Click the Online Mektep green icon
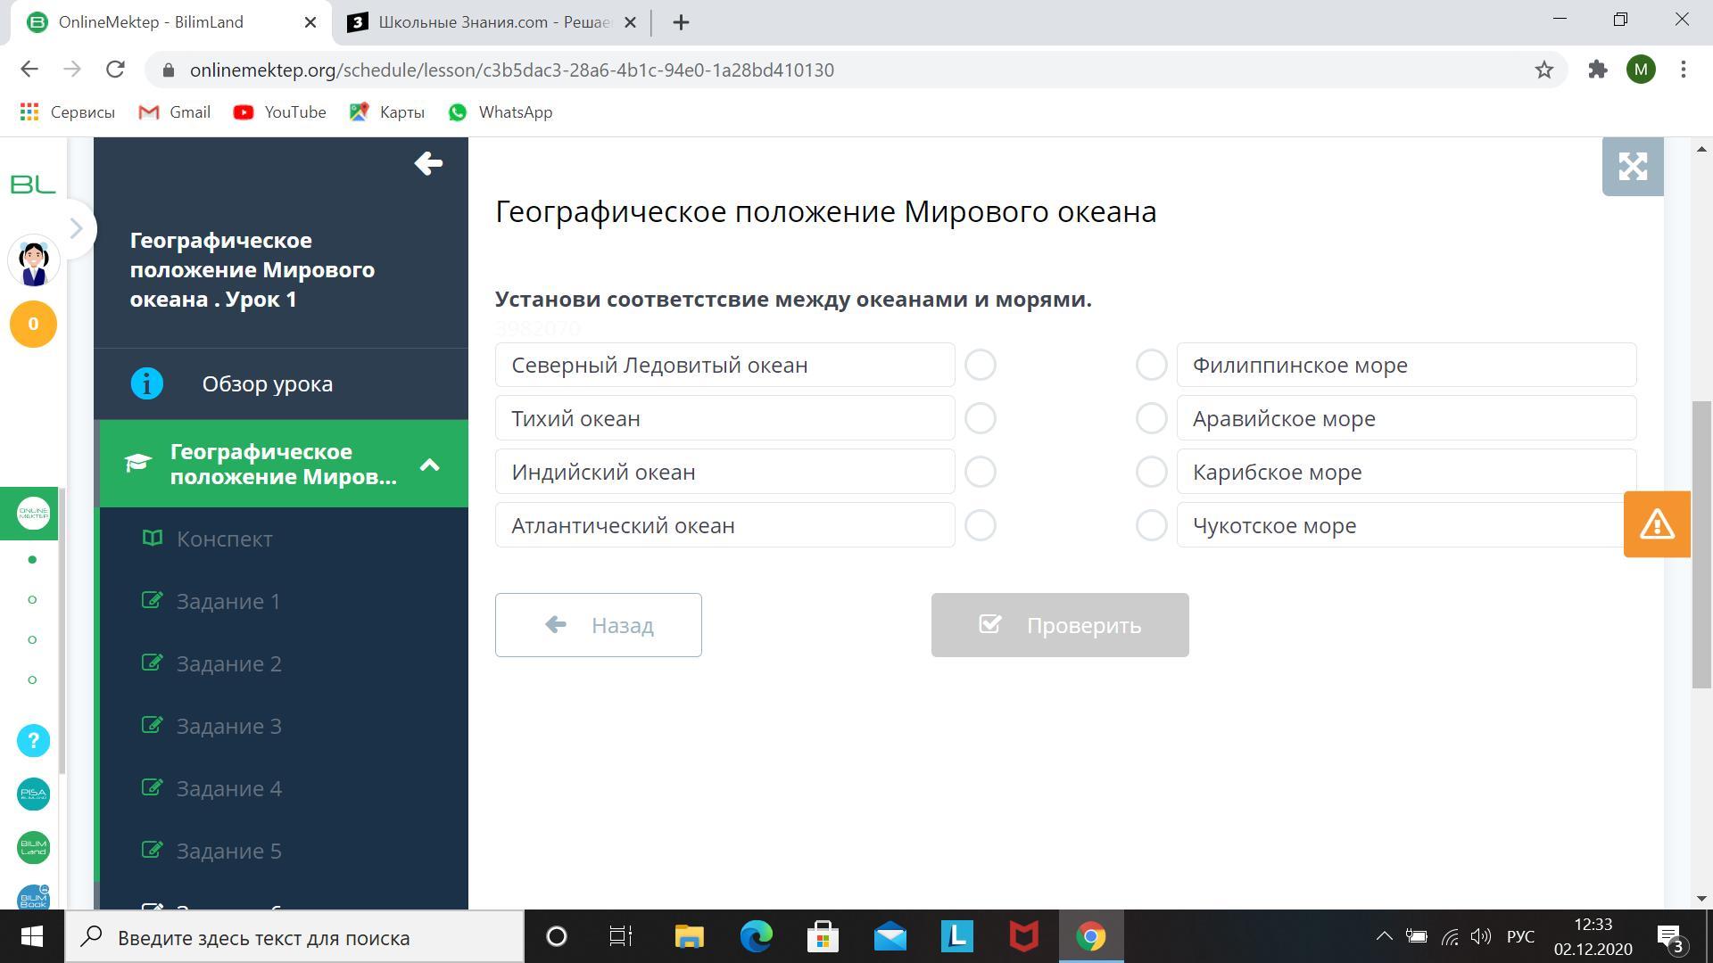 (x=33, y=514)
